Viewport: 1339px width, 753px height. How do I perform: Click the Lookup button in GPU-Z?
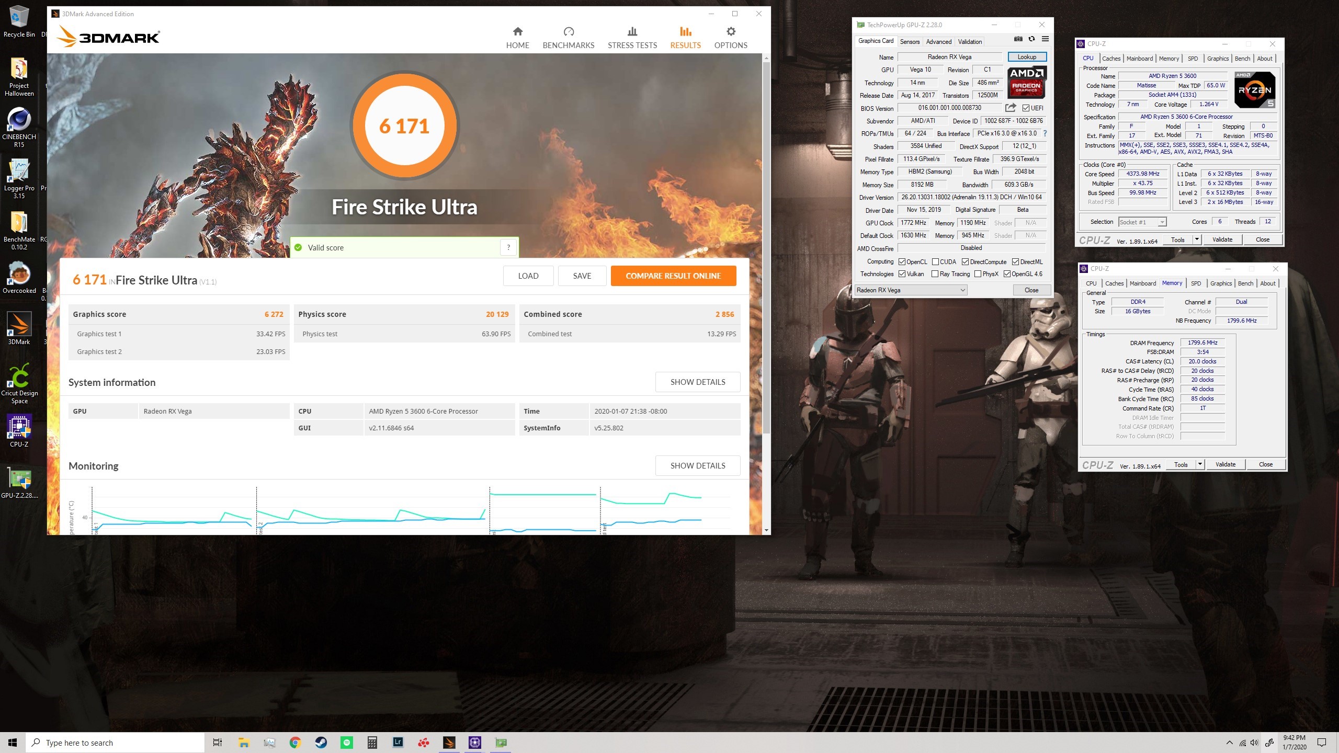1027,57
